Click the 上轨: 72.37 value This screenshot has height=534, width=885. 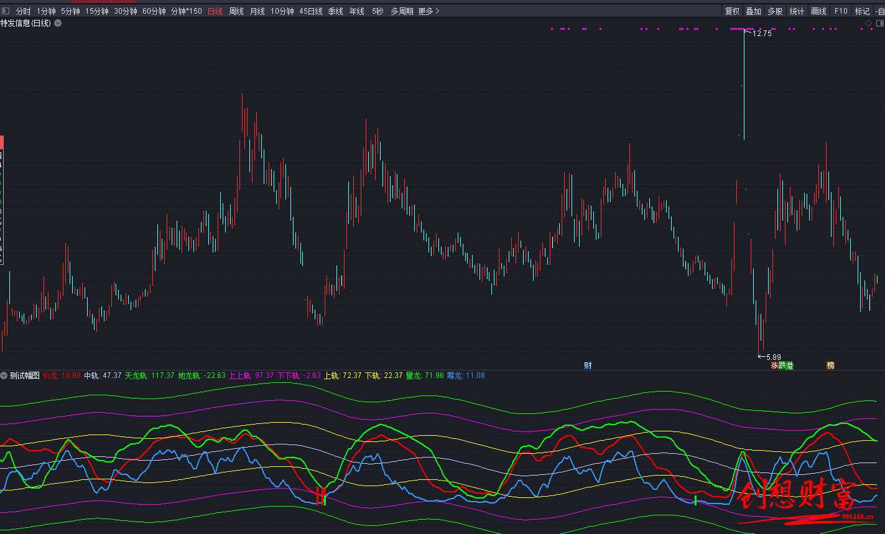343,375
